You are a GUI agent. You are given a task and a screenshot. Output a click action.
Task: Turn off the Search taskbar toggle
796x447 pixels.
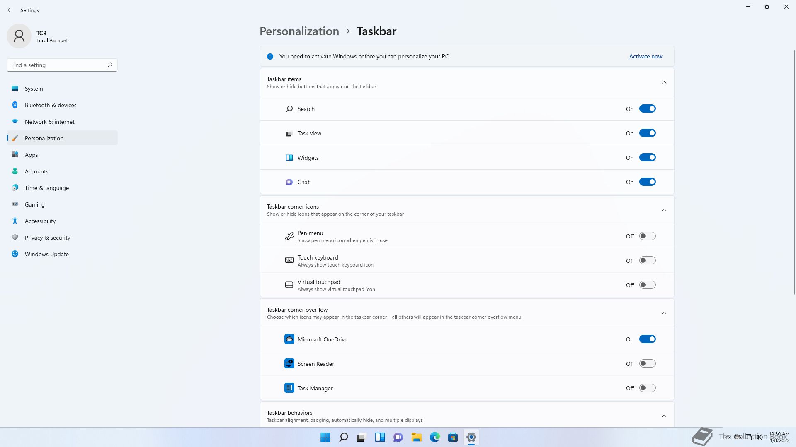(647, 108)
